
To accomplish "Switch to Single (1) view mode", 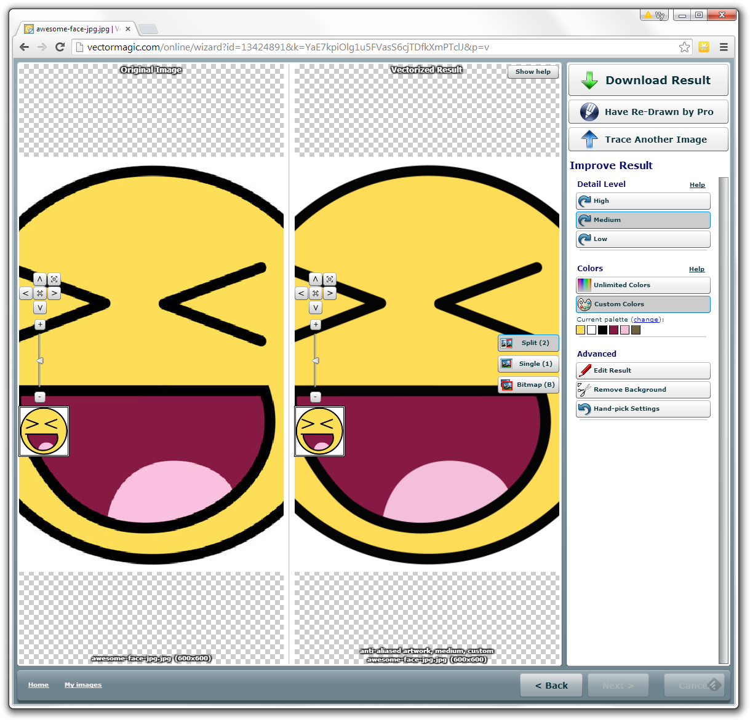I will (x=528, y=363).
